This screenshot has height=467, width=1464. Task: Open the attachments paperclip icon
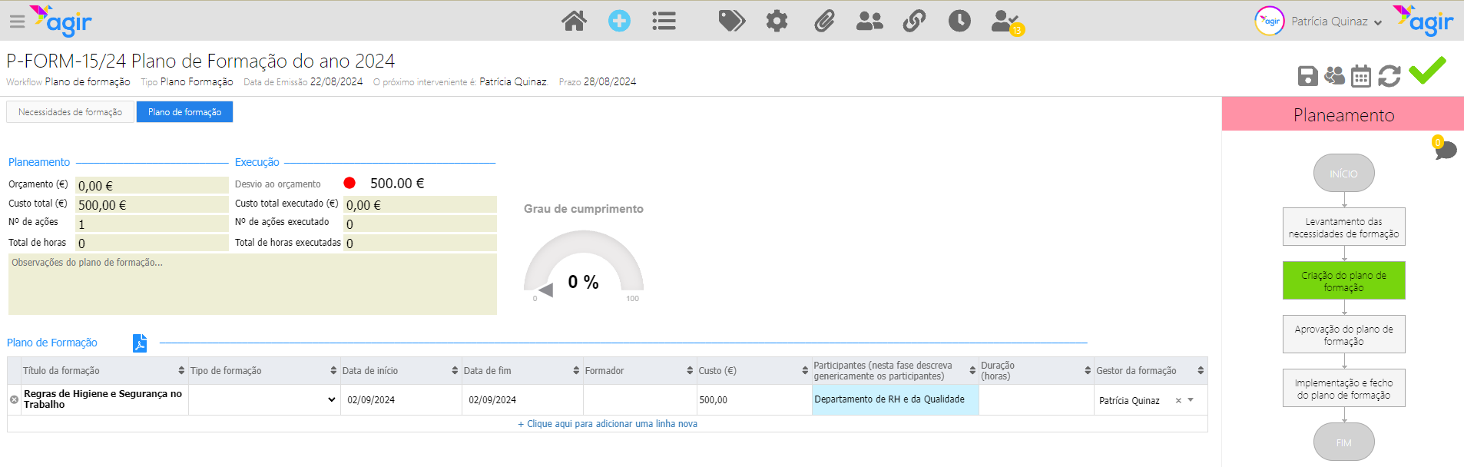pos(824,21)
